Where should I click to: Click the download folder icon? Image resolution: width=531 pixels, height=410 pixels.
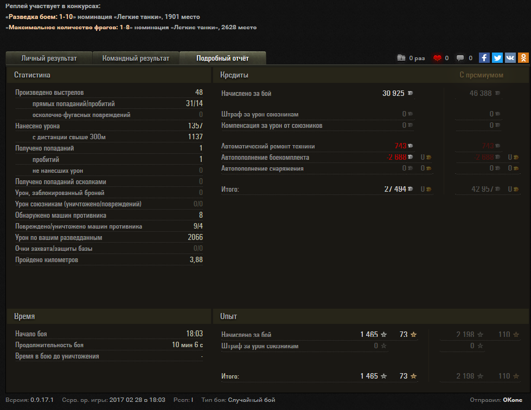coord(401,58)
